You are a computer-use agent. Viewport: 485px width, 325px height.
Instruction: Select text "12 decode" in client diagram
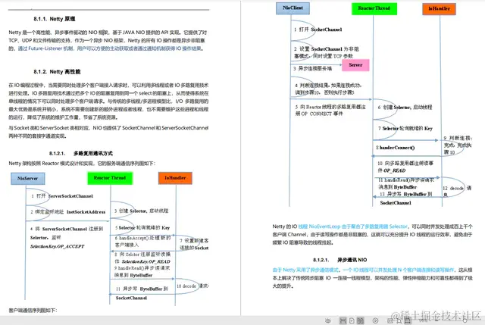[x=453, y=188]
